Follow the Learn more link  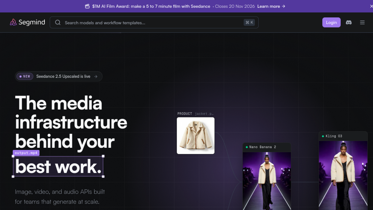[x=271, y=6]
